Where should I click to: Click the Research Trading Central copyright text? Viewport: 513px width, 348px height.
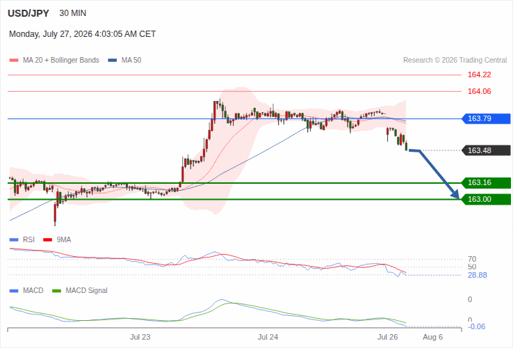[455, 61]
